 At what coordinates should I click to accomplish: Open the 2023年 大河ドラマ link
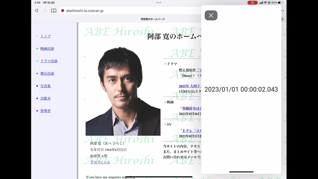point(190,86)
